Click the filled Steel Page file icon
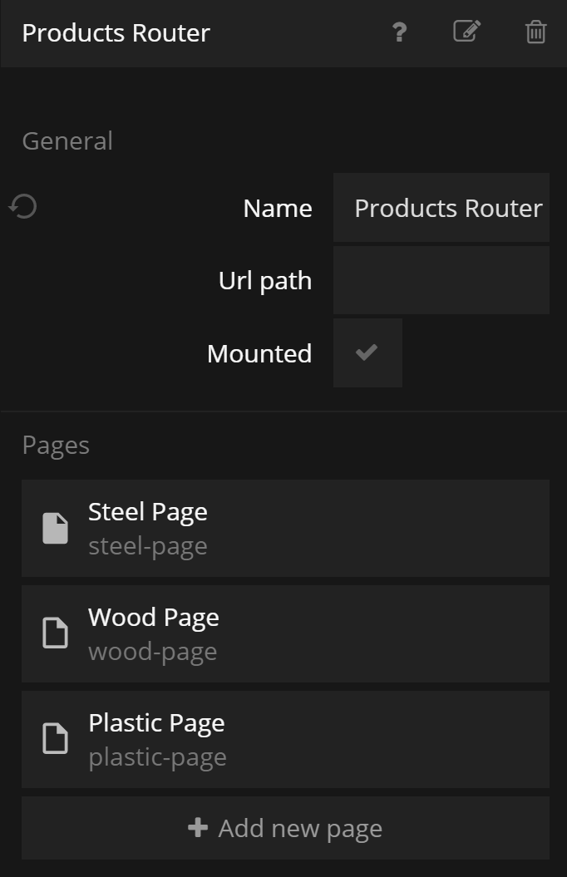Image resolution: width=567 pixels, height=877 pixels. point(55,529)
